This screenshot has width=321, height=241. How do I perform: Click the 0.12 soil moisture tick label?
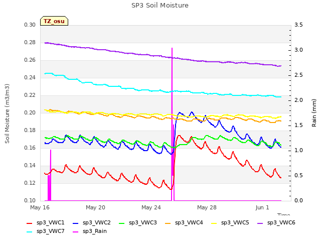point(30,183)
